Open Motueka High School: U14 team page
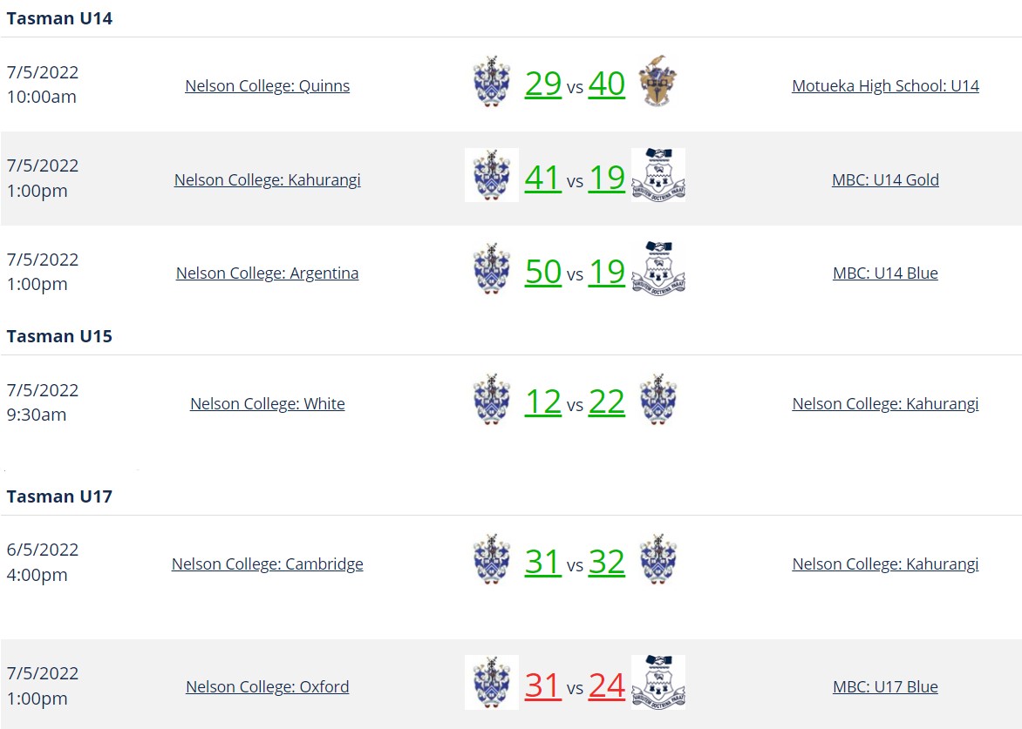The width and height of the screenshot is (1022, 729). click(885, 86)
